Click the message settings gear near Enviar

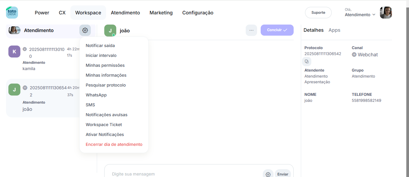pos(268,174)
